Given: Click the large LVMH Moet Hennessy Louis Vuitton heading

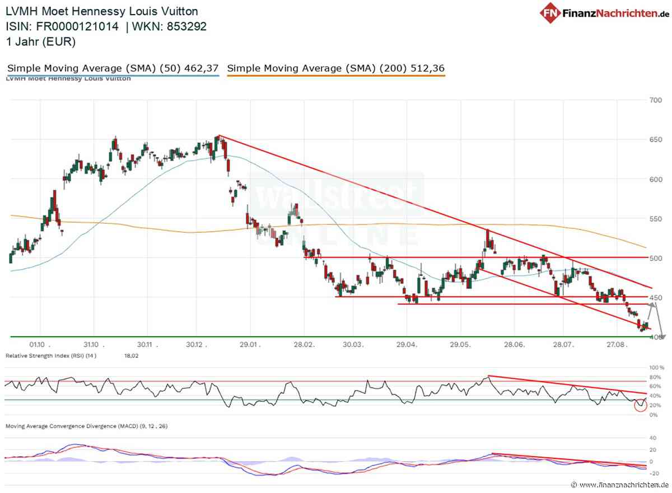Looking at the screenshot, I should 102,11.
